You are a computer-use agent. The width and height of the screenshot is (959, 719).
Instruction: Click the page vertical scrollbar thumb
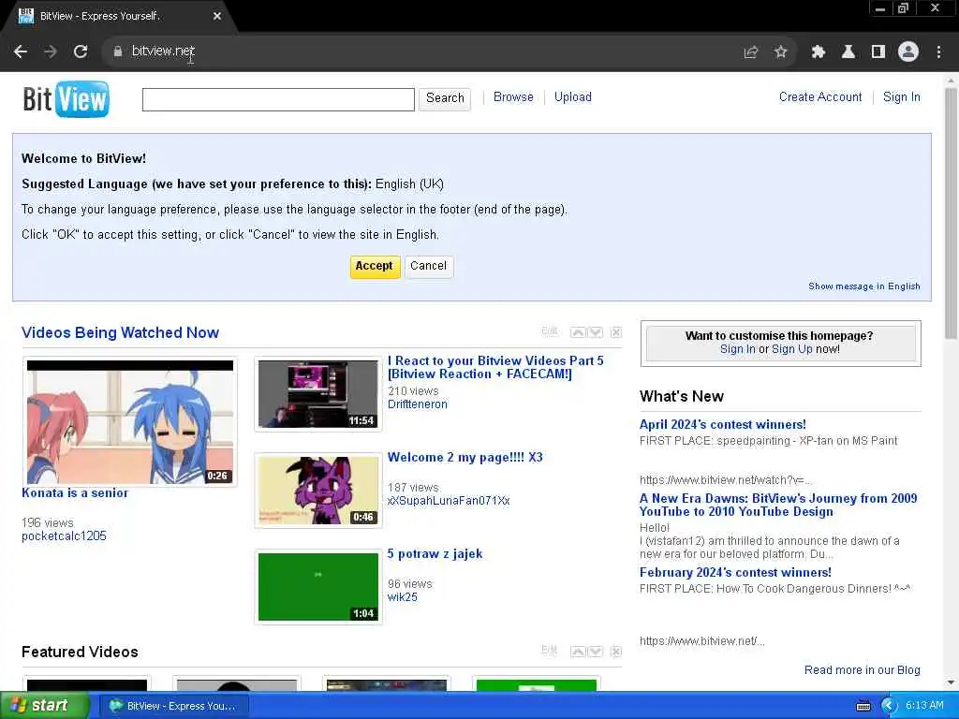(951, 213)
